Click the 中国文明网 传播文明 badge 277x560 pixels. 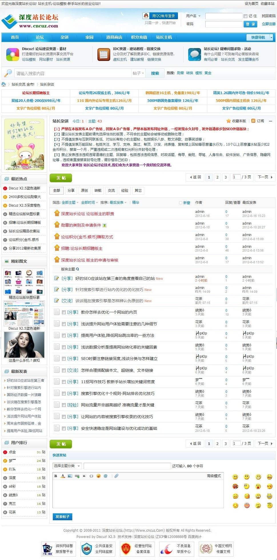coord(216,549)
